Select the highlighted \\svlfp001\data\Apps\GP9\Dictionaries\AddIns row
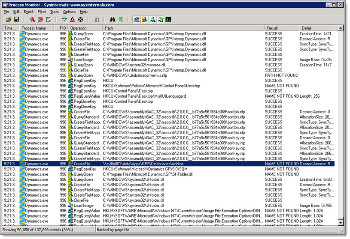This screenshot has width=350, height=239. tap(168, 164)
